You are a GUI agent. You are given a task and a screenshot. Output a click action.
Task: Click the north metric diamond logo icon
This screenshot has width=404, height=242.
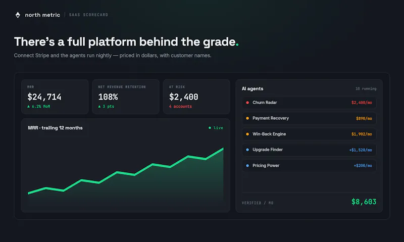18,15
